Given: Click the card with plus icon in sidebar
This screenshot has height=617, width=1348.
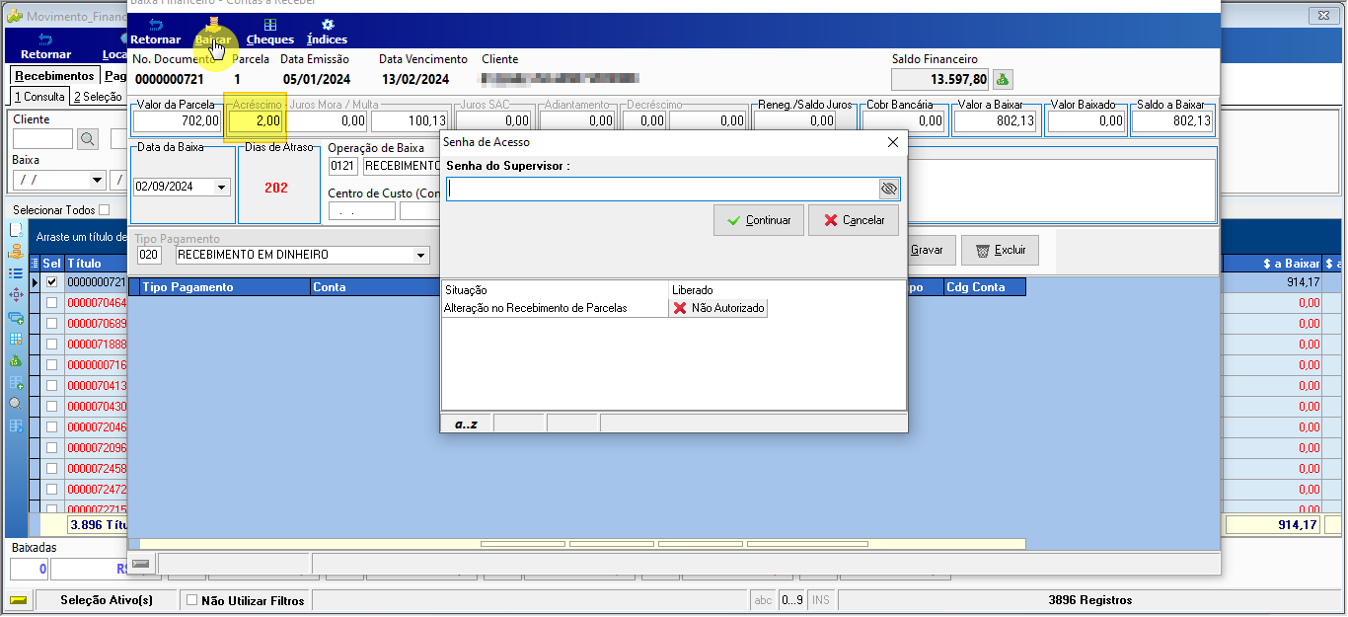Looking at the screenshot, I should pyautogui.click(x=16, y=318).
